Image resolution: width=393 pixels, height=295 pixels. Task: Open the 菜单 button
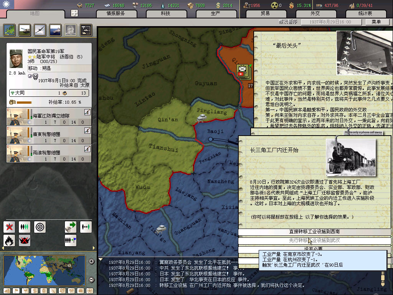click(376, 22)
